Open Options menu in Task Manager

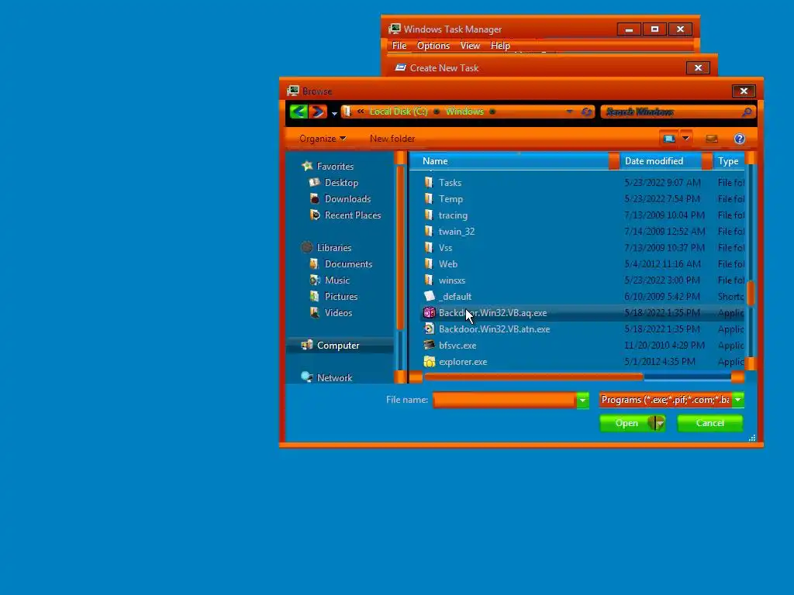pos(433,46)
